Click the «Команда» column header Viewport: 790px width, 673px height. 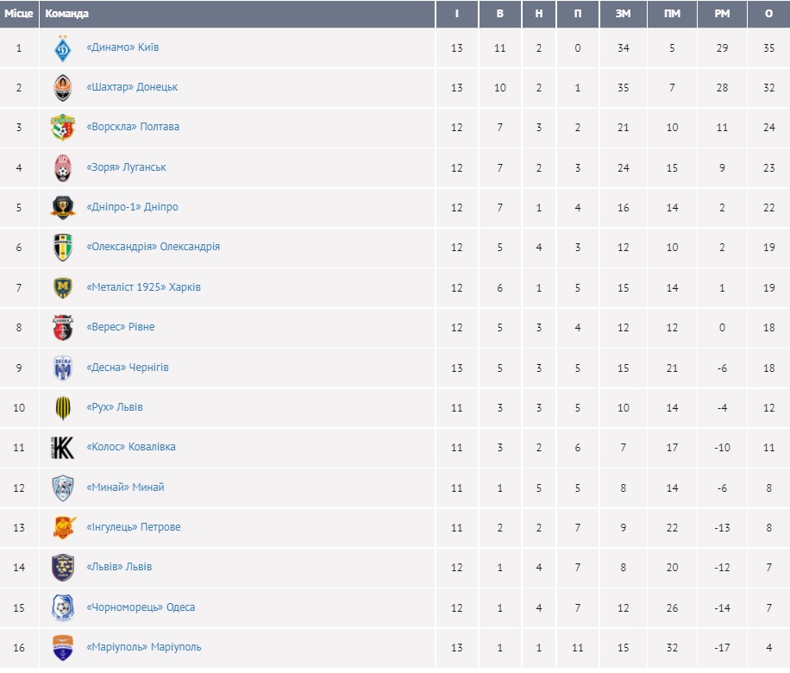pyautogui.click(x=66, y=14)
